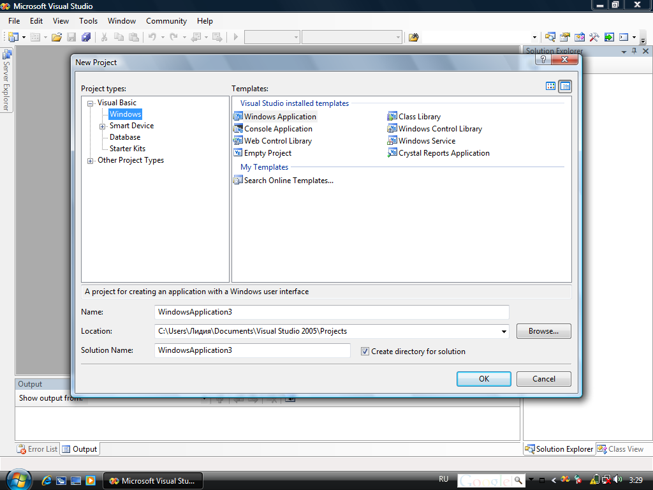Screen dimensions: 653x490
Task: Select the Console Application template
Action: [273, 129]
